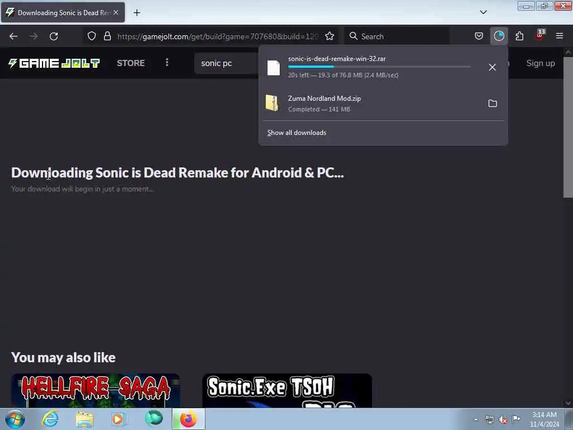Click the page vertical scrollbar thumb
Screen dimensions: 573x430
point(568,127)
